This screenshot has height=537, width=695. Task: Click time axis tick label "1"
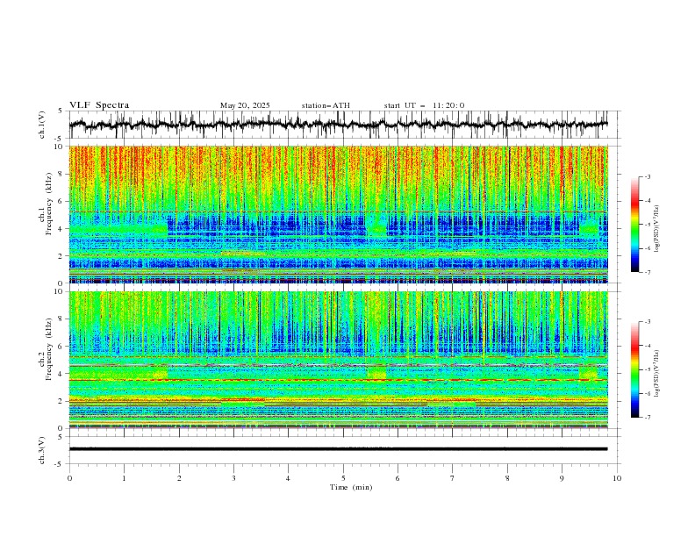pos(124,478)
